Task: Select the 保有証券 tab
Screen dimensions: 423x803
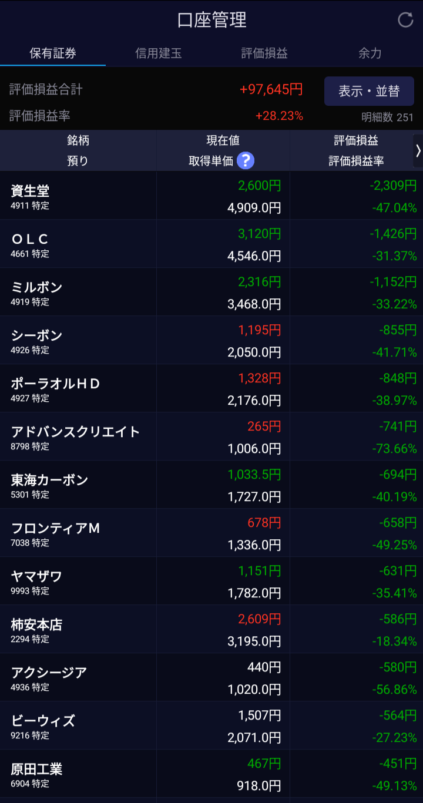Action: (x=53, y=53)
